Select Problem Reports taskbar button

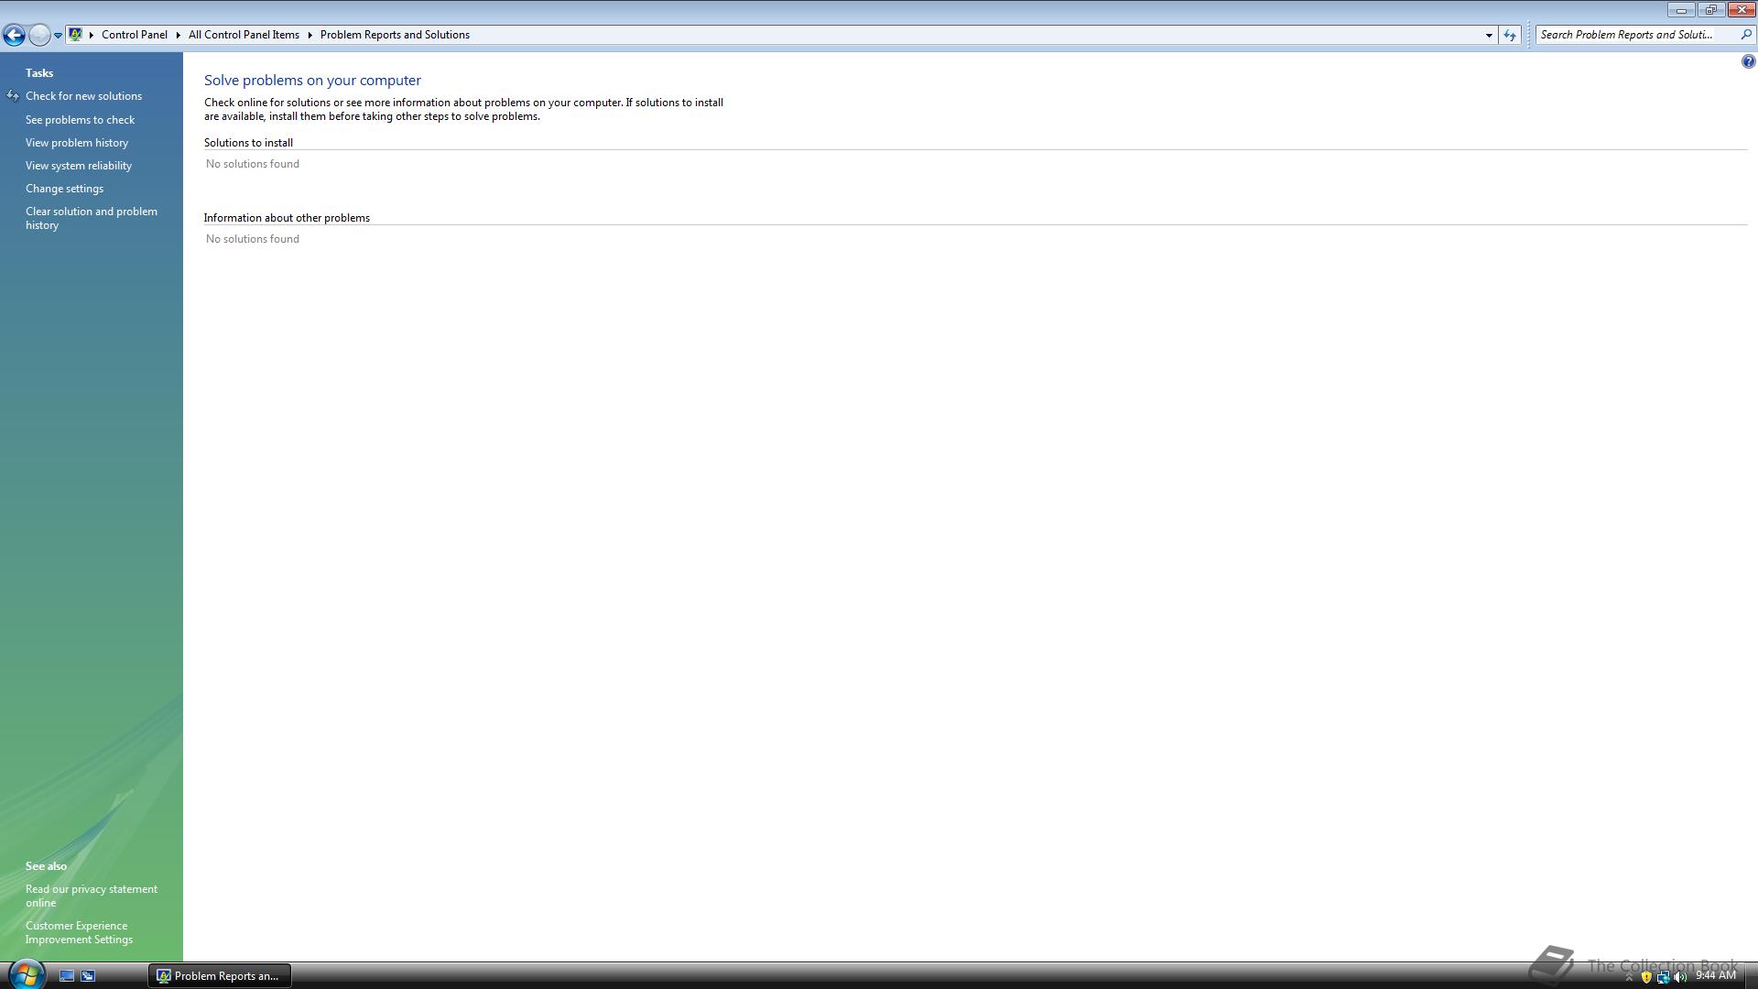click(x=220, y=976)
